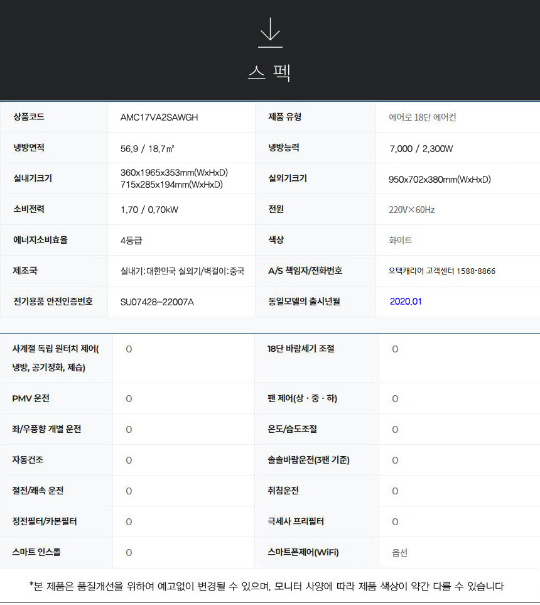Click the disclaimer notice at the bottom
The image size is (540, 605).
[x=266, y=586]
